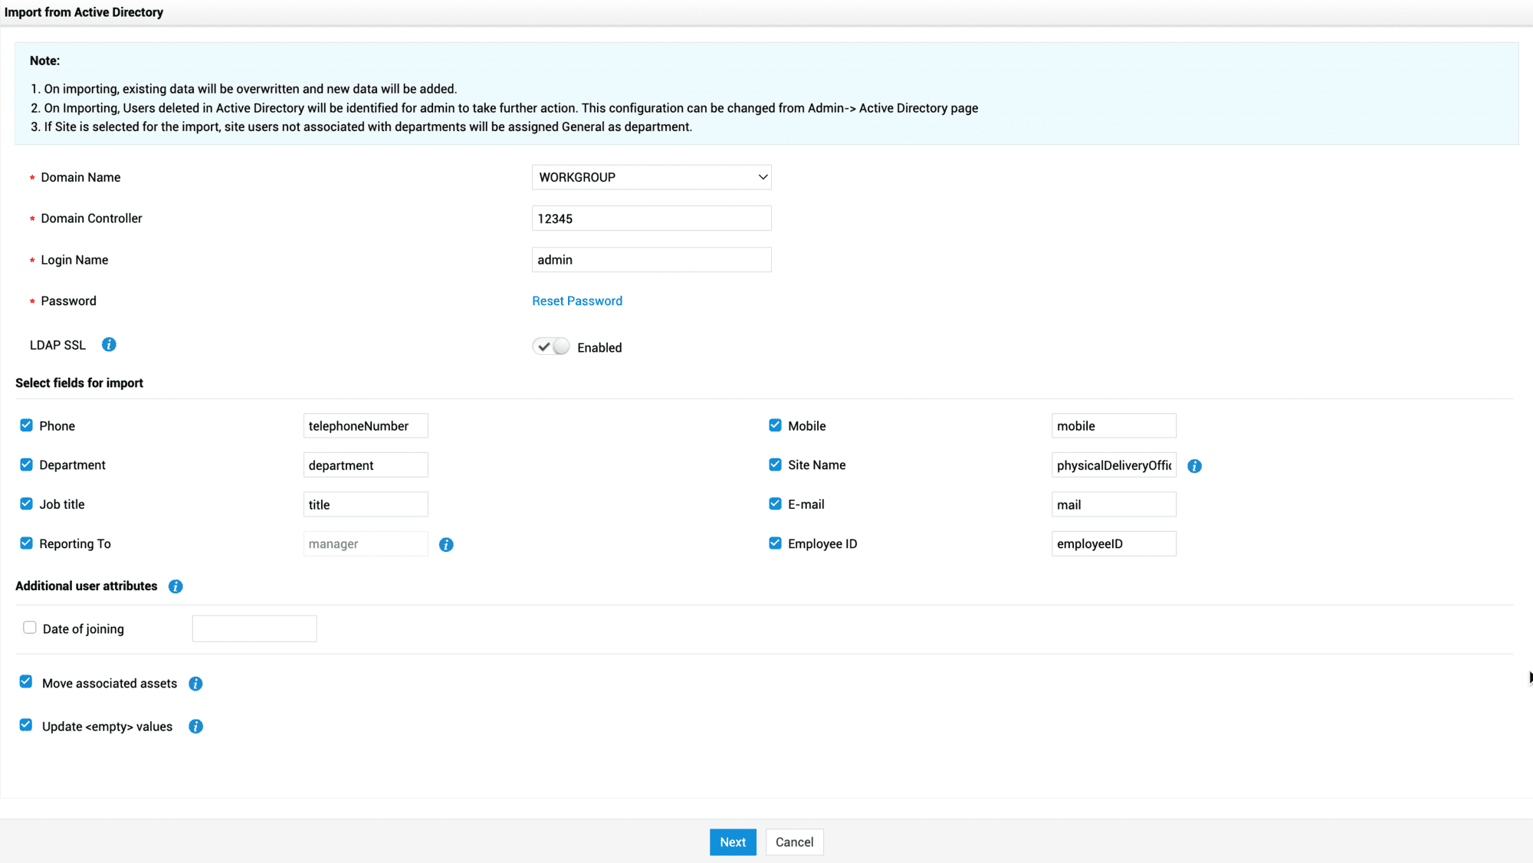Uncheck the Employee ID checkbox
1533x863 pixels.
[x=775, y=543]
